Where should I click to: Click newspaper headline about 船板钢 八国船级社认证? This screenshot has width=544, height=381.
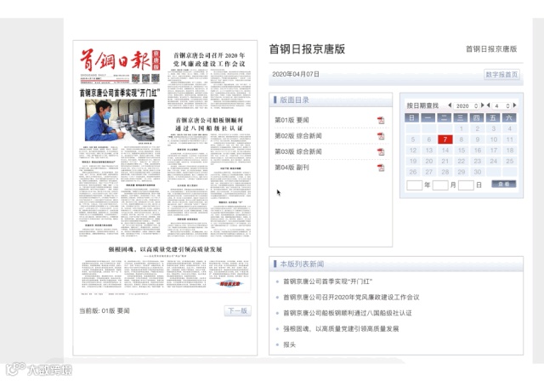click(x=209, y=124)
